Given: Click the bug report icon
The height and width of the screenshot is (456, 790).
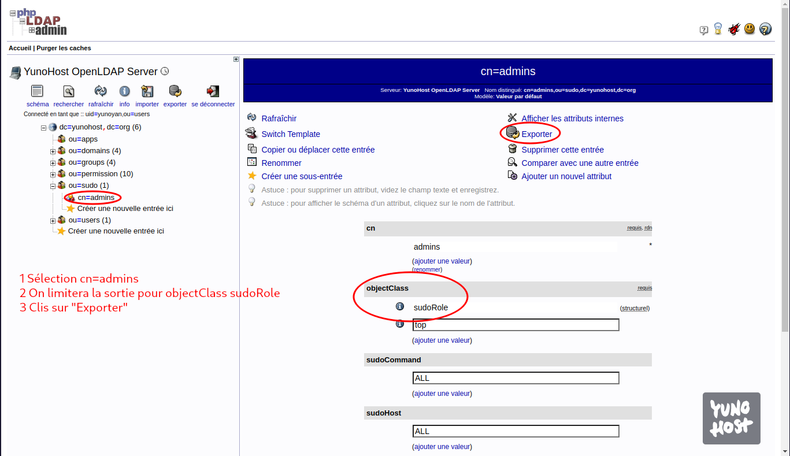Looking at the screenshot, I should tap(734, 29).
